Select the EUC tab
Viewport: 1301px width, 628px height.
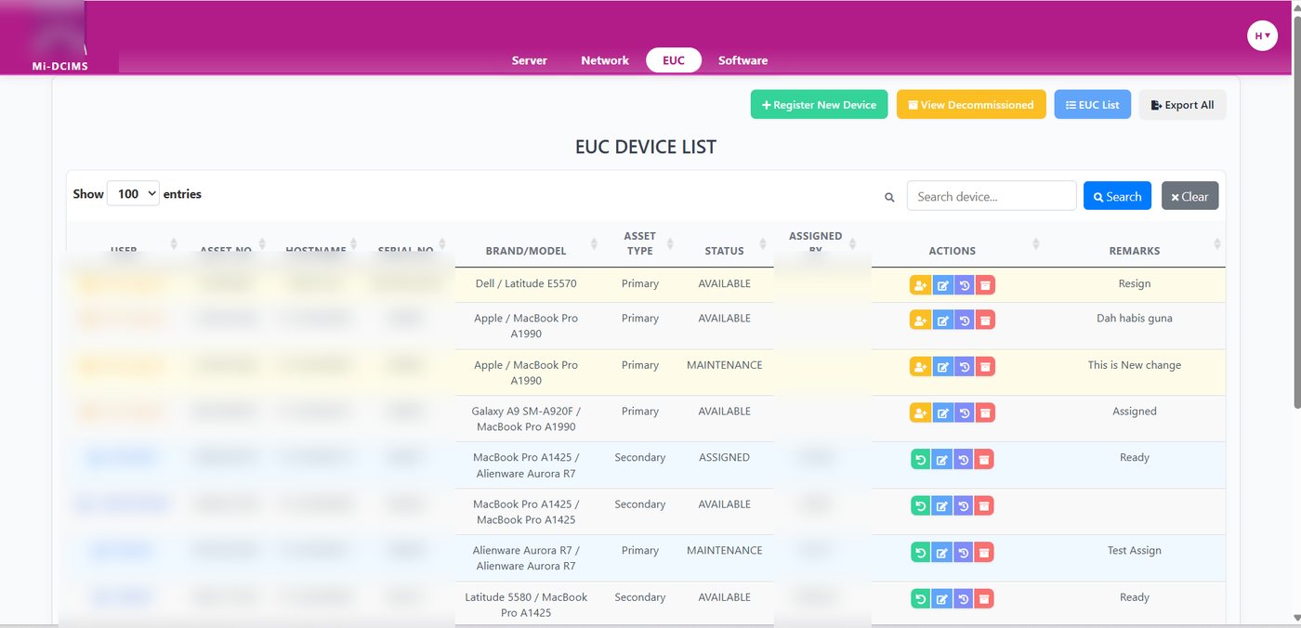(674, 60)
